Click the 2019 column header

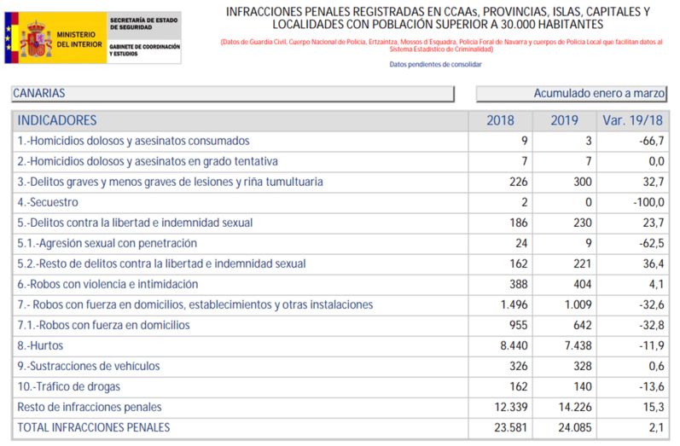564,120
